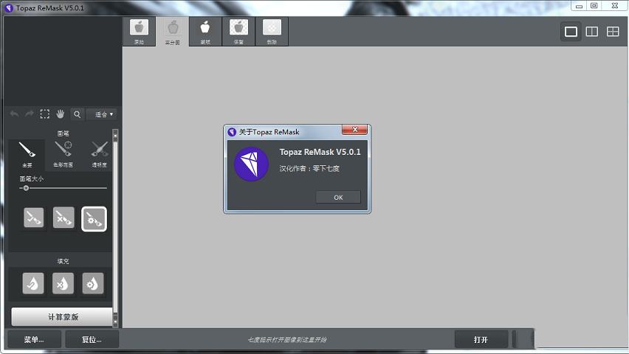Viewport: 629px width, 354px height.
Task: Click the magnifier zoom tool
Action: click(x=77, y=114)
